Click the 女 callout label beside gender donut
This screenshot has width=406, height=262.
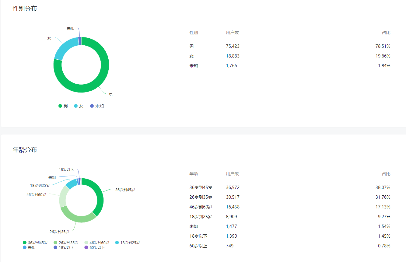pyautogui.click(x=49, y=38)
